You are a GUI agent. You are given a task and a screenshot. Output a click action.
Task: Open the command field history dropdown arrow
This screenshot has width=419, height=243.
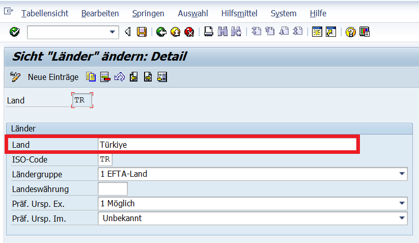coord(113,32)
